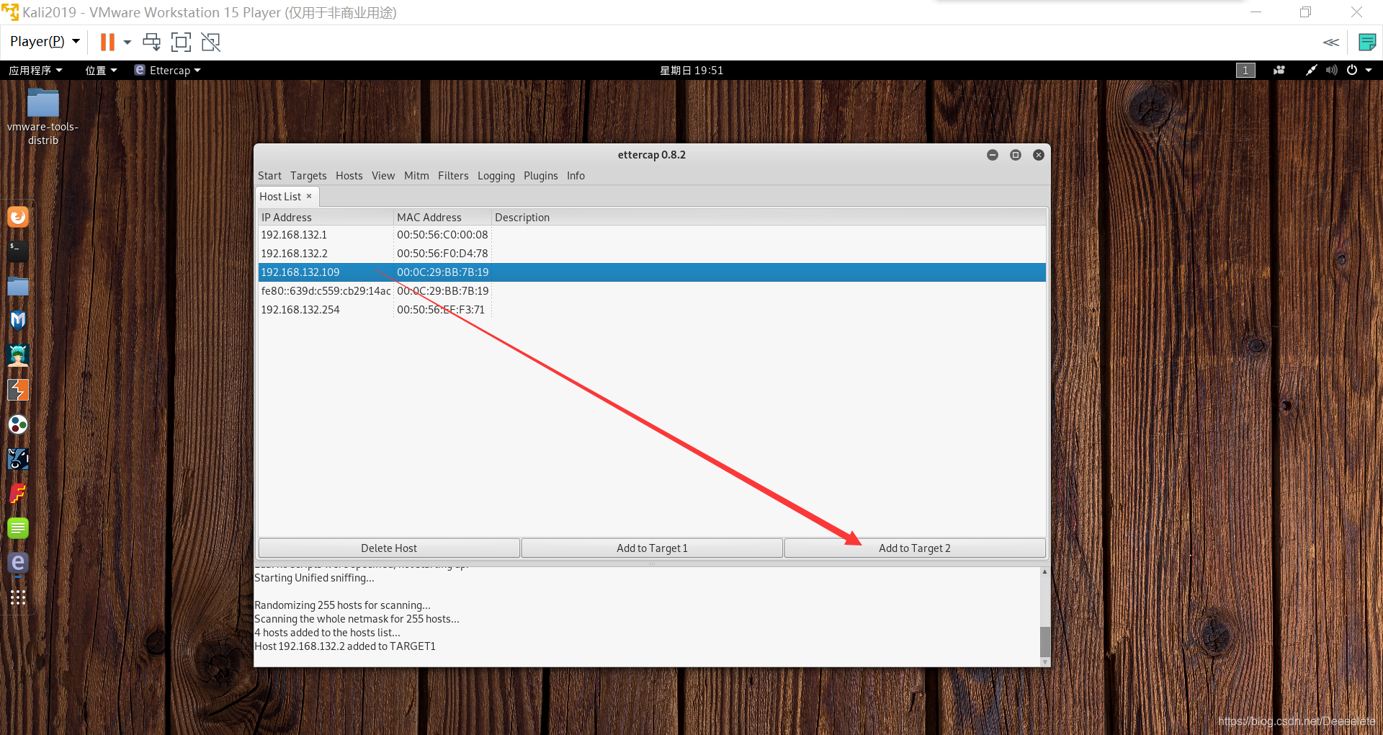Screen dimensions: 1383x735
Task: Open the VMware notes icon
Action: point(1366,42)
